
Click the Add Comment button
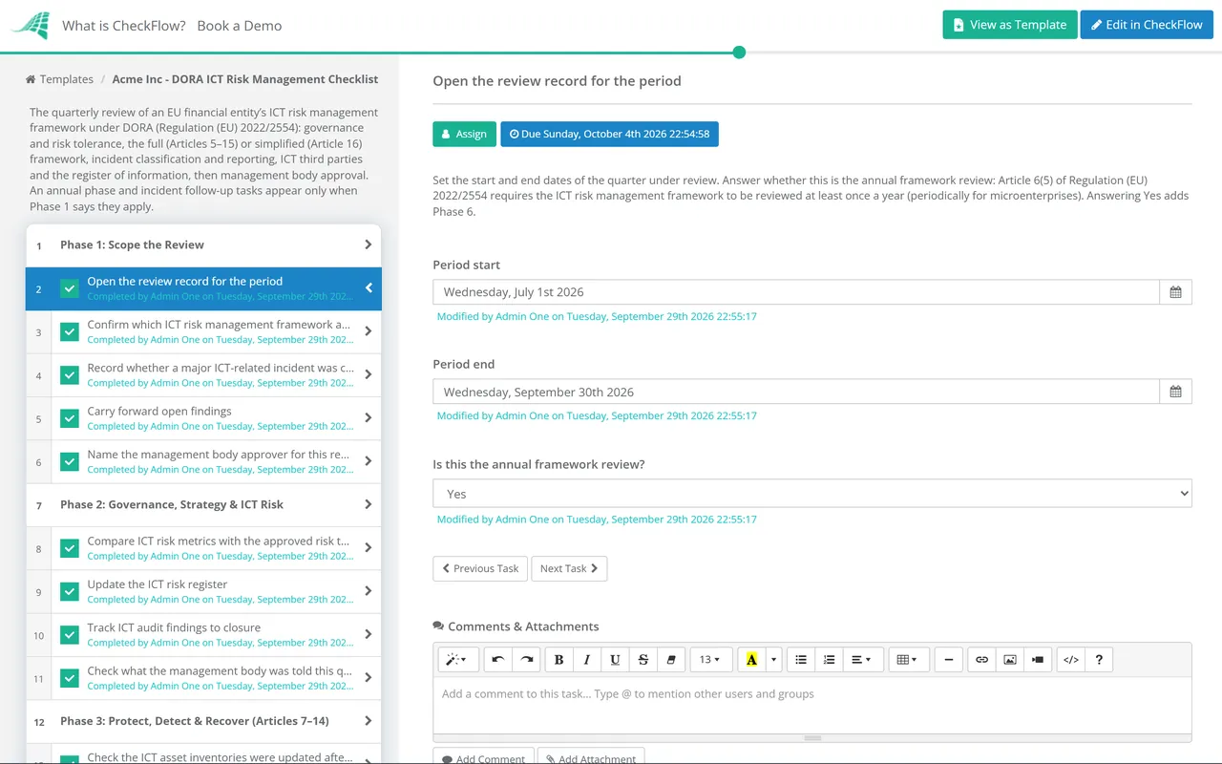tap(483, 758)
